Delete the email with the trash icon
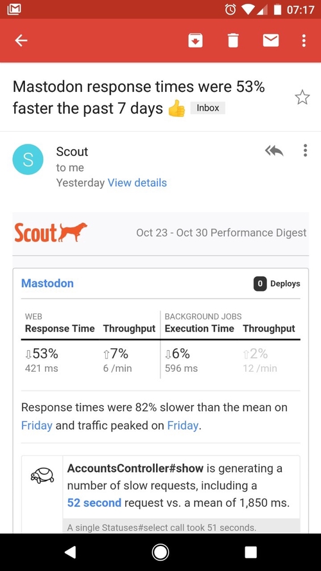Viewport: 321px width, 571px height. tap(233, 40)
